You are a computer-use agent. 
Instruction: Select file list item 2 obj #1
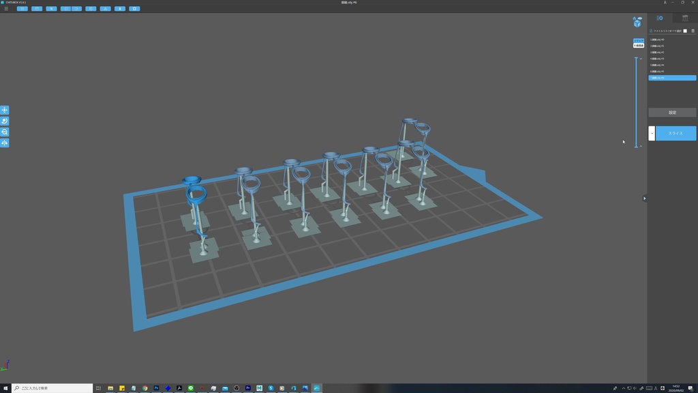coord(672,46)
